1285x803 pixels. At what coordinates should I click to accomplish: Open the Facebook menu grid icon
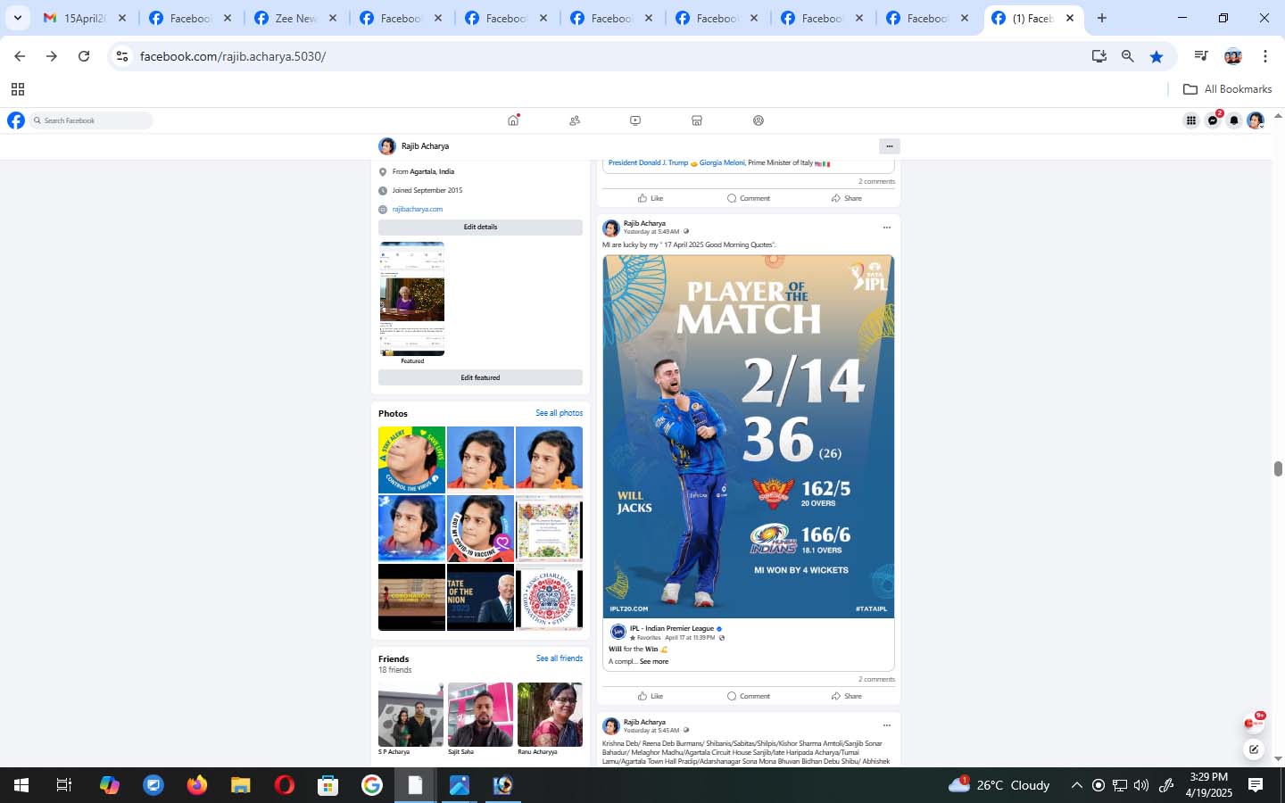pyautogui.click(x=1191, y=120)
